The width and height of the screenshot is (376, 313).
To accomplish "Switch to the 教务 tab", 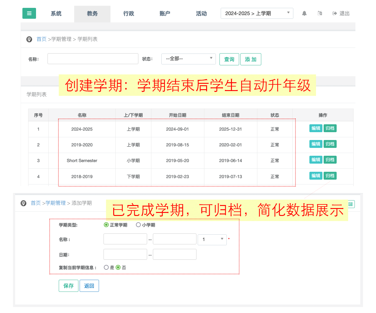I will tap(92, 14).
